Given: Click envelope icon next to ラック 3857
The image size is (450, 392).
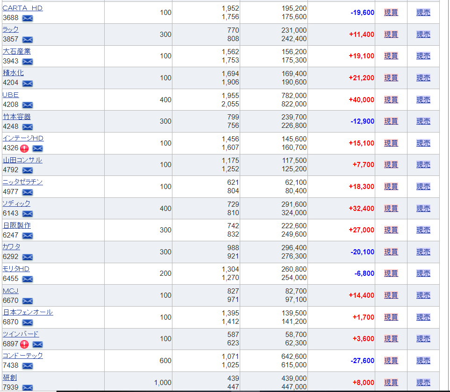Looking at the screenshot, I should [28, 40].
